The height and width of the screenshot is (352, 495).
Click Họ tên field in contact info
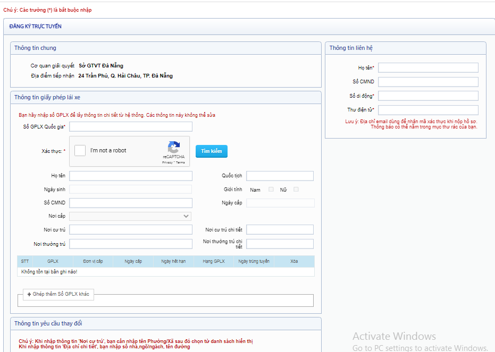(x=429, y=68)
